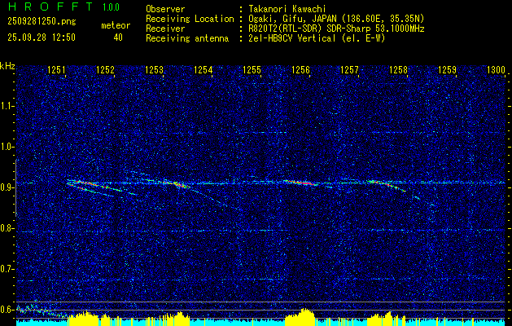
Task: Click the 1256 time marker
Action: coord(300,70)
